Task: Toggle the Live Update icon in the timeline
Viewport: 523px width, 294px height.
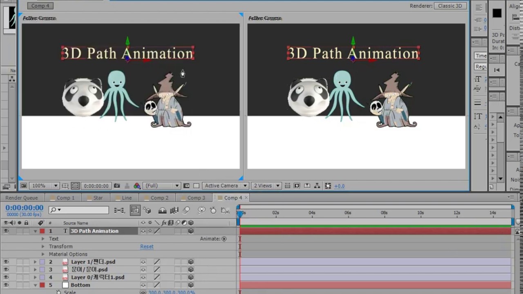Action: [135, 210]
